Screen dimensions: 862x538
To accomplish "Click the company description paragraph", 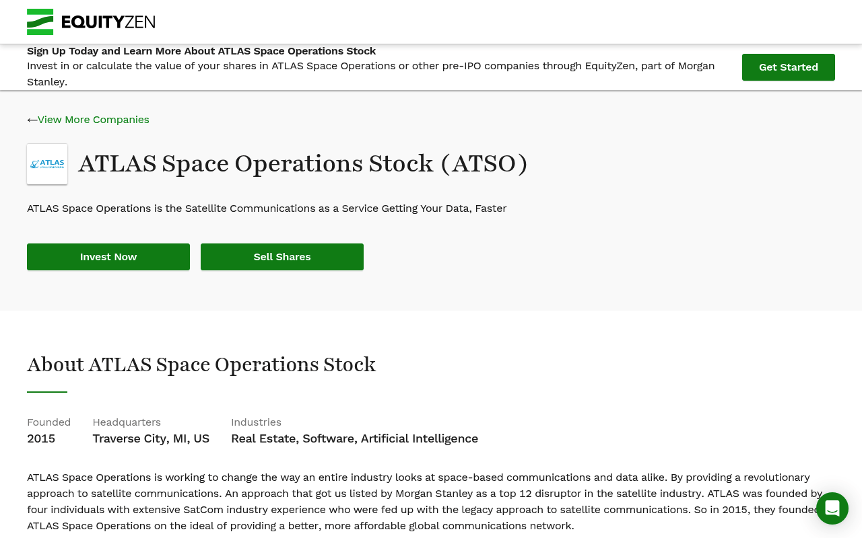I will coord(425,502).
